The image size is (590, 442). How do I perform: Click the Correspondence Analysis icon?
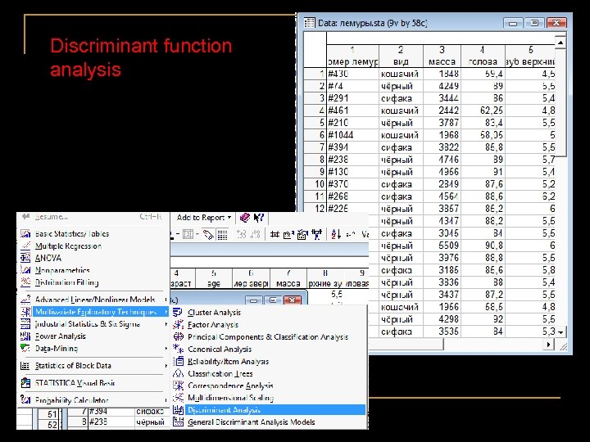coord(178,386)
